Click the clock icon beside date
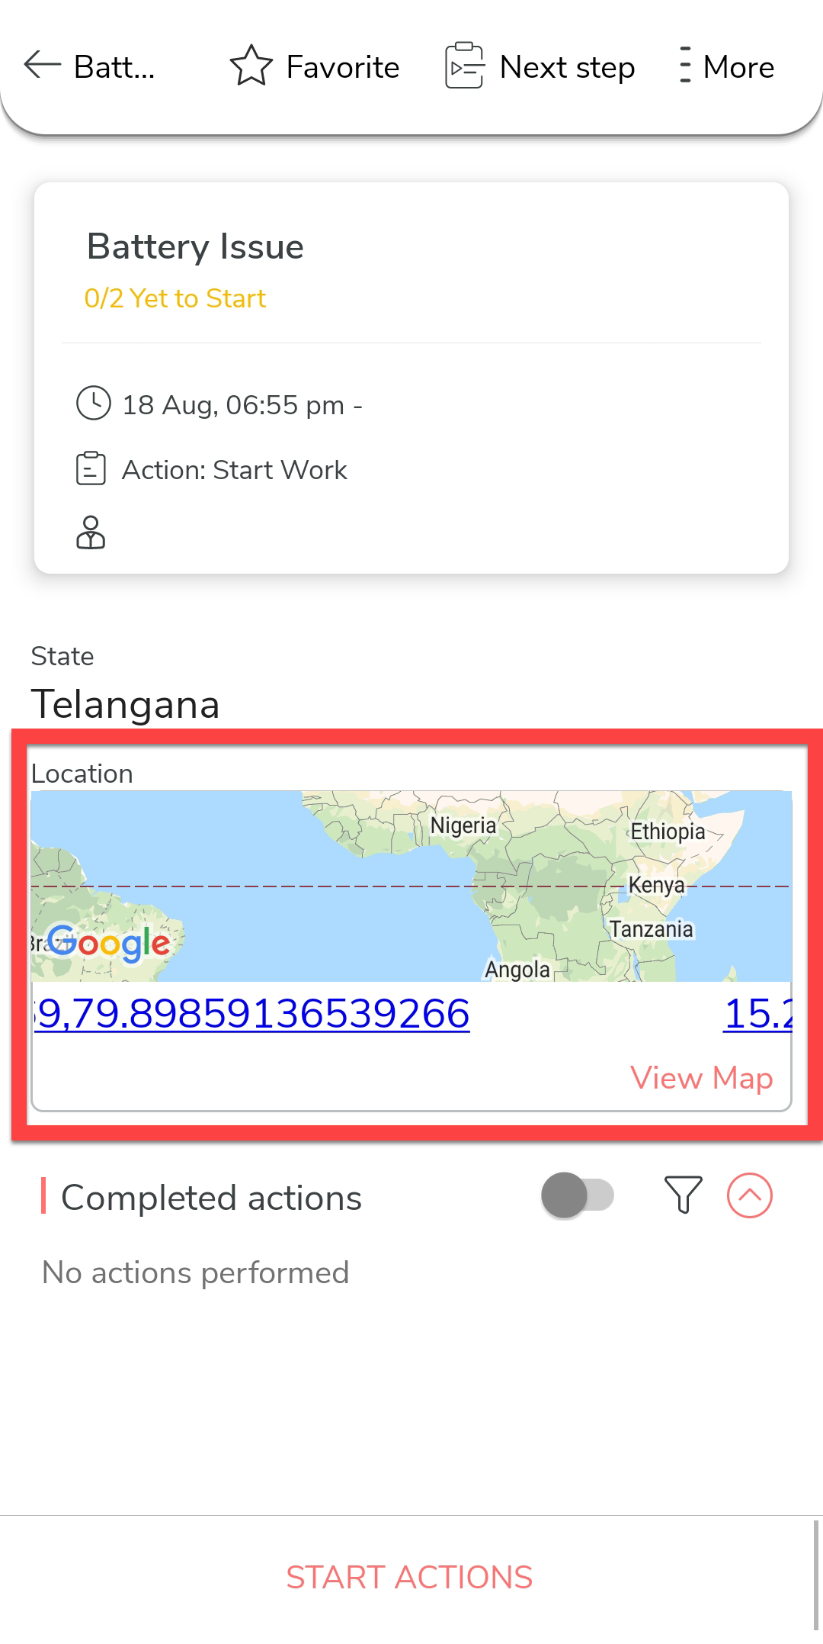This screenshot has width=823, height=1644. click(x=94, y=403)
